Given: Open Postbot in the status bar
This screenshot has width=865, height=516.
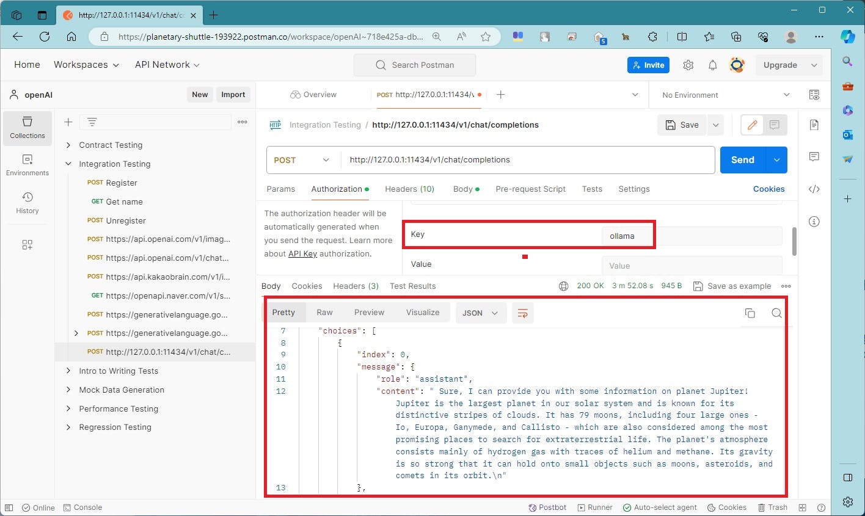Looking at the screenshot, I should [547, 507].
